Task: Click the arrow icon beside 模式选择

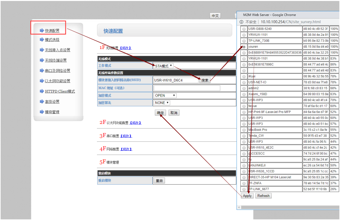Action: tap(42, 40)
